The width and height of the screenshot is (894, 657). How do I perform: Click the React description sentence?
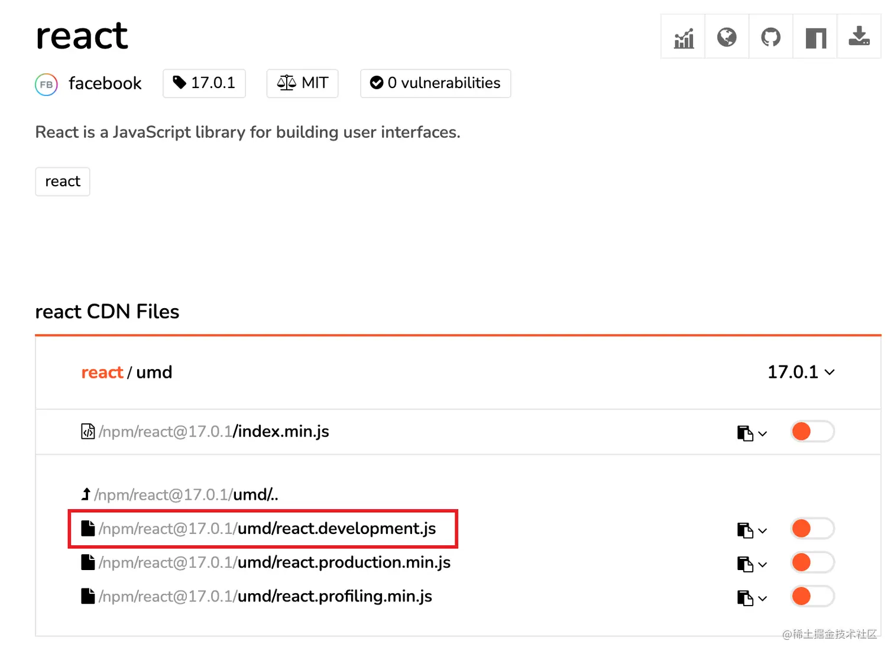click(248, 132)
